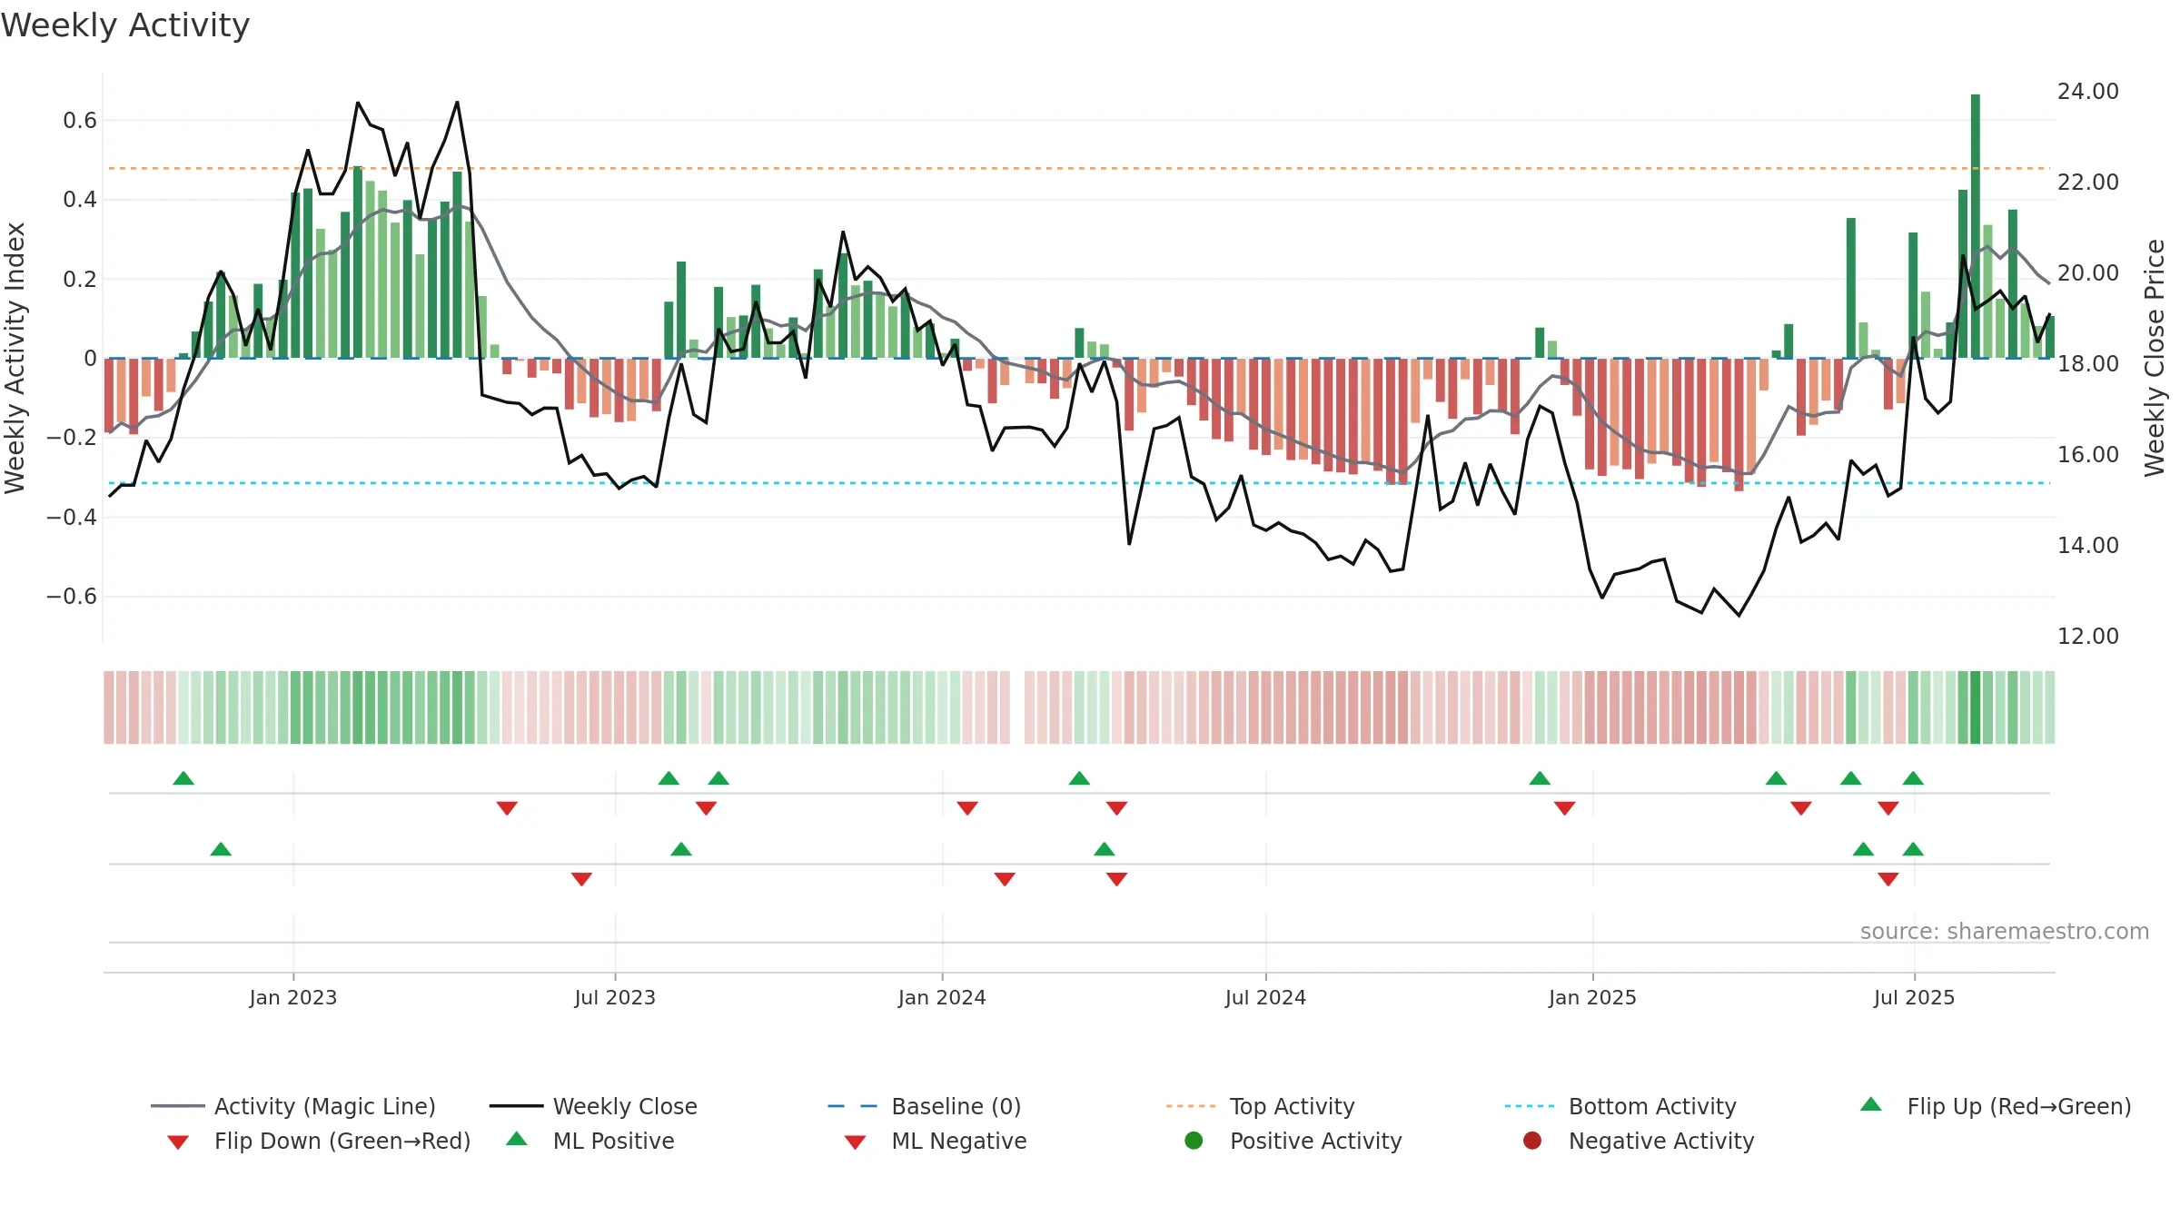The height and width of the screenshot is (1226, 2180).
Task: Click the 0.2 activity index axis label
Action: [x=80, y=279]
